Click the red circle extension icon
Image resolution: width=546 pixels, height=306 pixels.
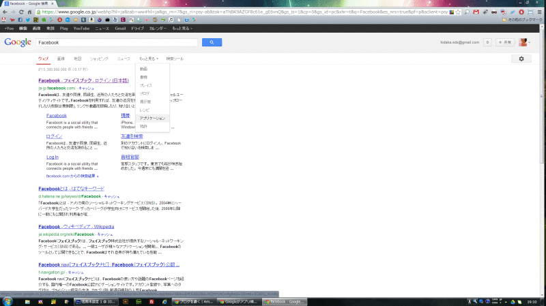[x=521, y=12]
